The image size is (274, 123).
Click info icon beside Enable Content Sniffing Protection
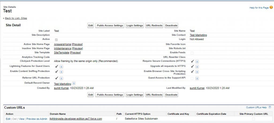[61, 72]
